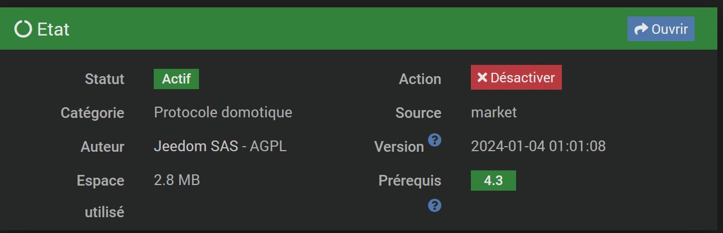The image size is (723, 233).
Task: Click the version date 2024-01-04 01:01:08
Action: 538,147
